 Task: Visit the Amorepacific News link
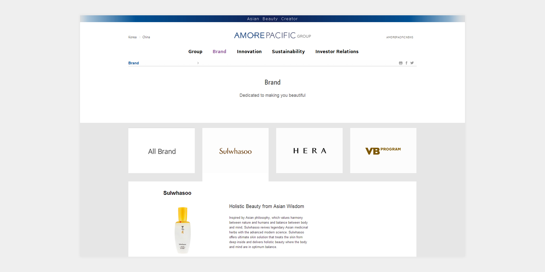tap(400, 37)
